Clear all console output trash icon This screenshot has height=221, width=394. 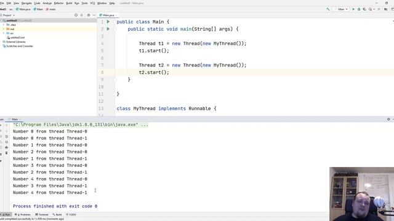7,153
